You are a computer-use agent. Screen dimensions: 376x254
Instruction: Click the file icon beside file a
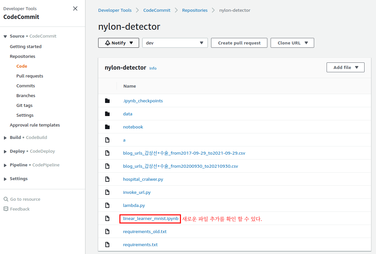107,140
